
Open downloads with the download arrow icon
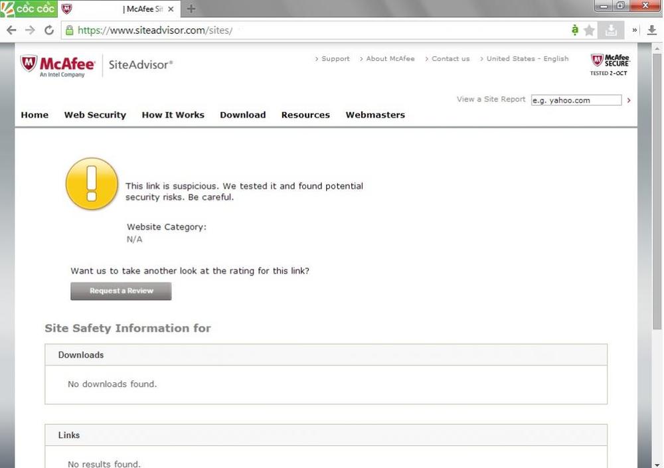pos(652,30)
